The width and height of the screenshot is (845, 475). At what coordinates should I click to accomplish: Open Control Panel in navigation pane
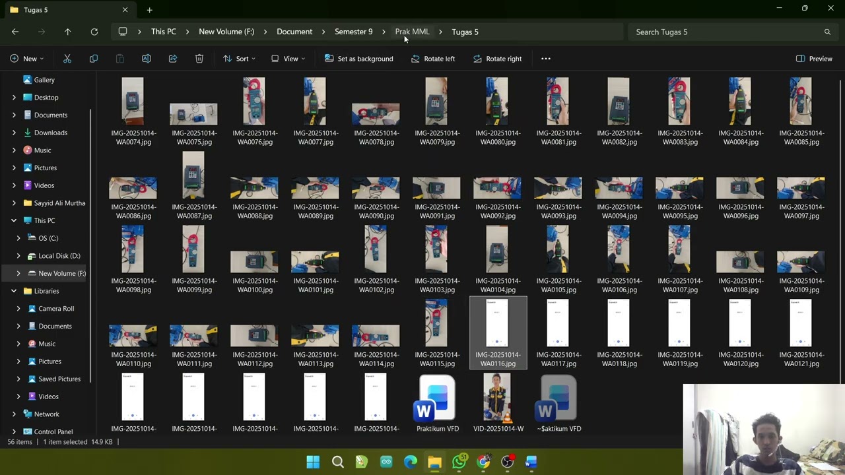pyautogui.click(x=53, y=431)
